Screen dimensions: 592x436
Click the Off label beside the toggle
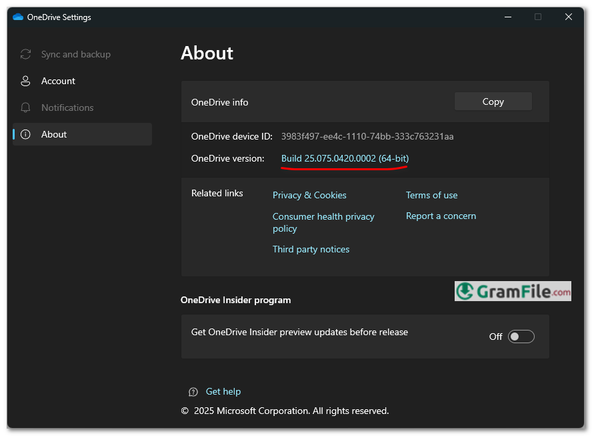pyautogui.click(x=495, y=337)
